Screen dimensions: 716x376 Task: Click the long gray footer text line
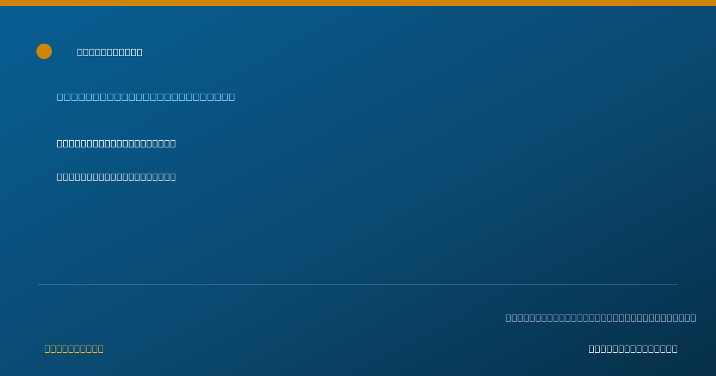coord(600,318)
